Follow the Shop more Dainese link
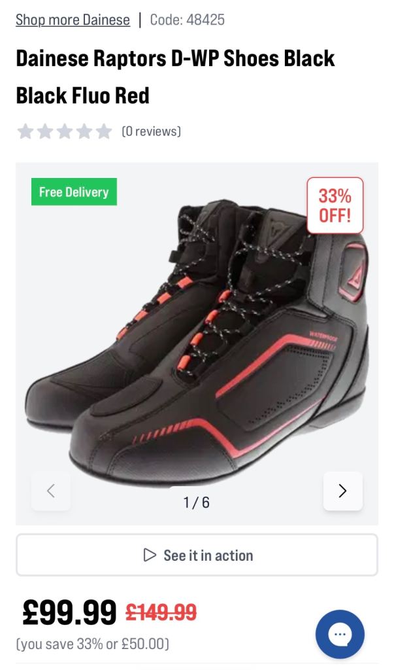This screenshot has width=394, height=670. 73,20
